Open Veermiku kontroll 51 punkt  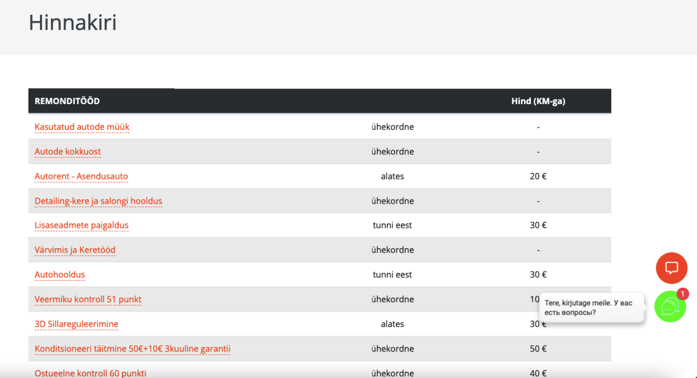(88, 299)
